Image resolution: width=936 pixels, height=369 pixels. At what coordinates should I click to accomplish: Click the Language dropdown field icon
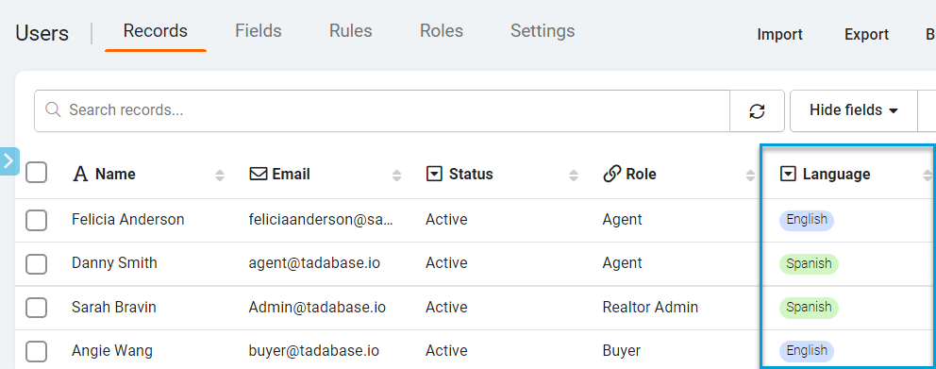coord(789,175)
